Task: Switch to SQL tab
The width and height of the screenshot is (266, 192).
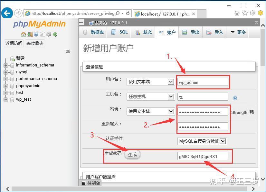Action: coord(119,32)
